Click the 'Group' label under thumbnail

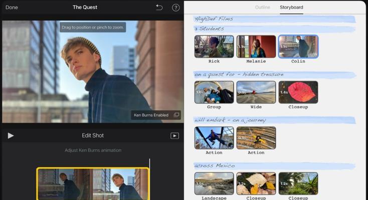(x=214, y=107)
